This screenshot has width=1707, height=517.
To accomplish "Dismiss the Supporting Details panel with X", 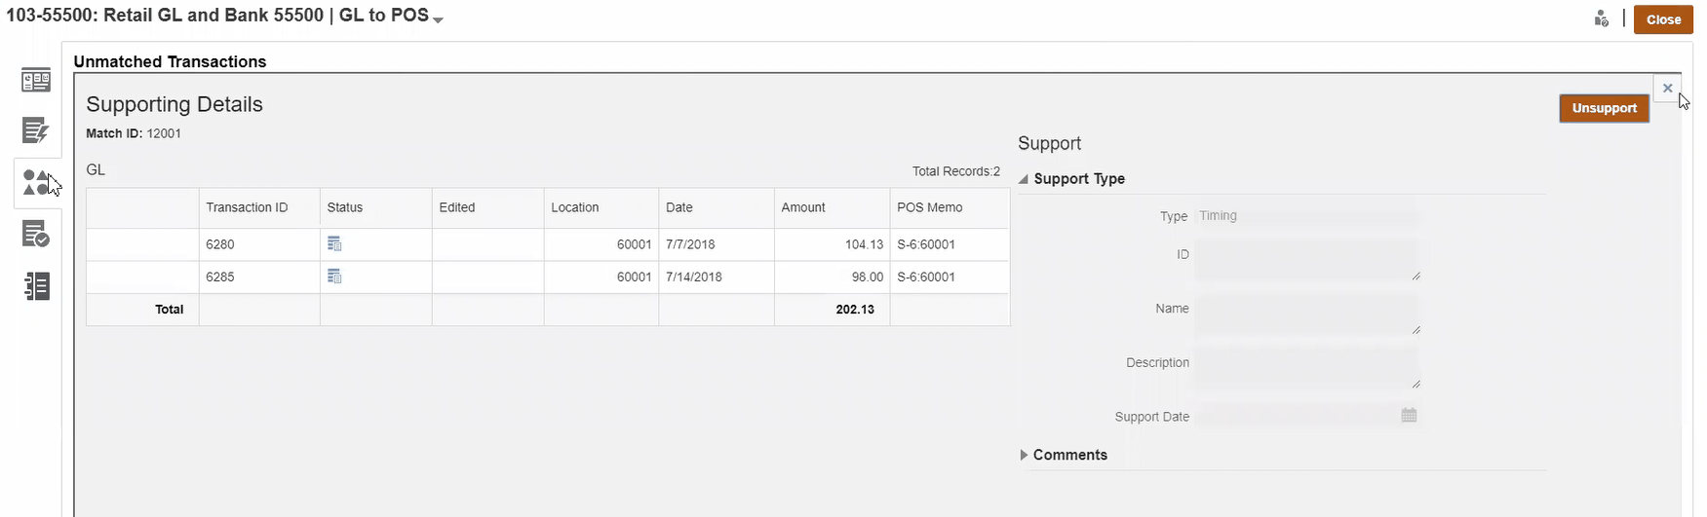I will pos(1667,89).
